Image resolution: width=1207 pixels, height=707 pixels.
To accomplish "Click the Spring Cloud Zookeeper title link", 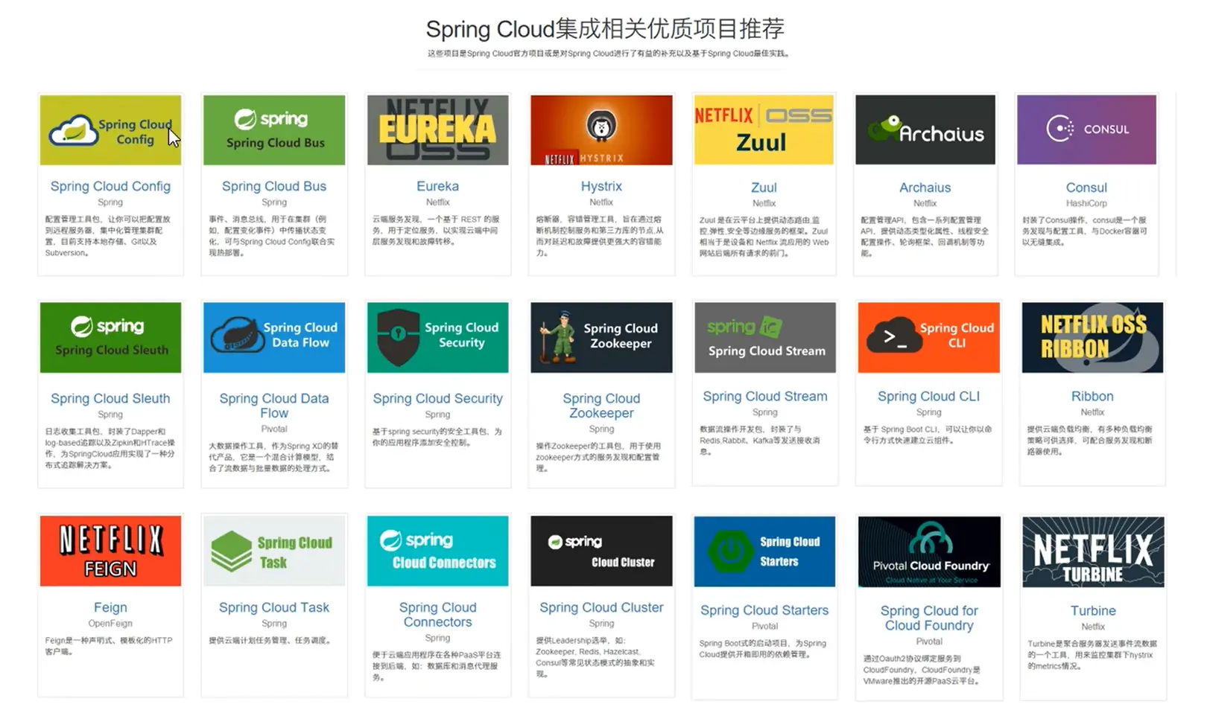I will click(601, 406).
